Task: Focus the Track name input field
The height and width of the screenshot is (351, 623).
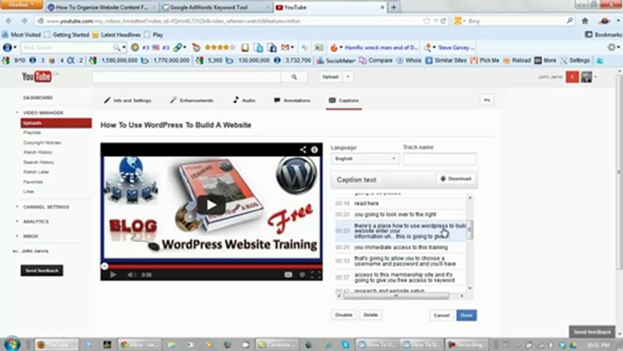Action: 439,159
